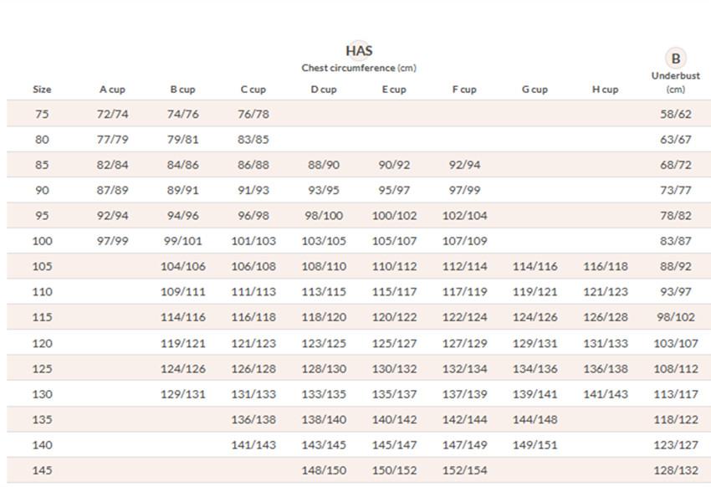Click the H cup column header
Viewport: 711px width, 487px height.
point(605,90)
